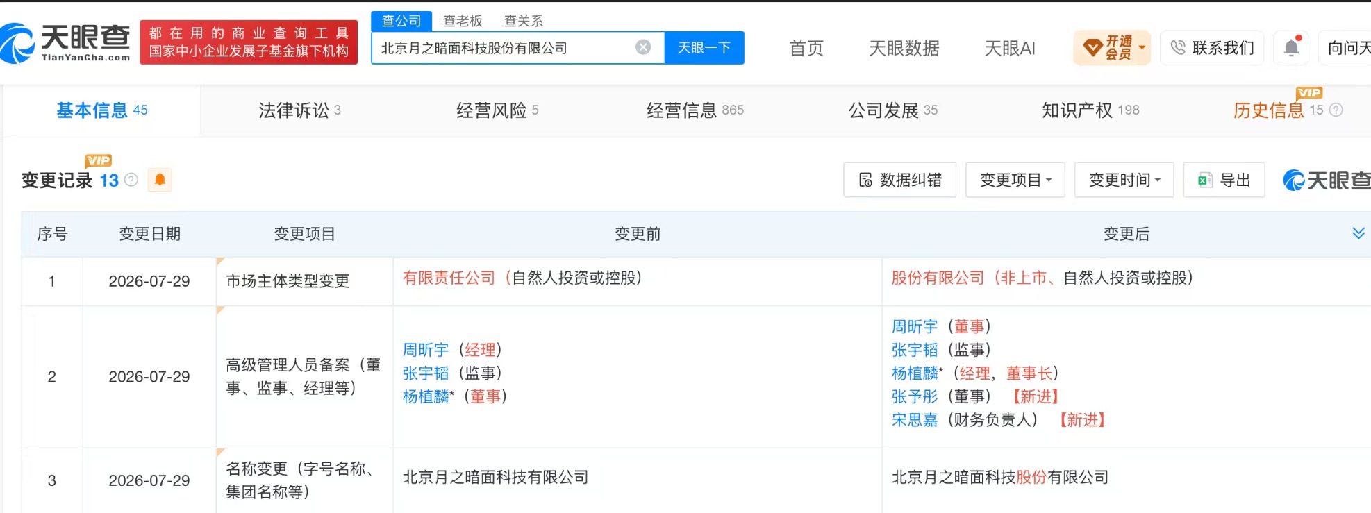Click 有限责任公司 text in row 1

tap(449, 278)
